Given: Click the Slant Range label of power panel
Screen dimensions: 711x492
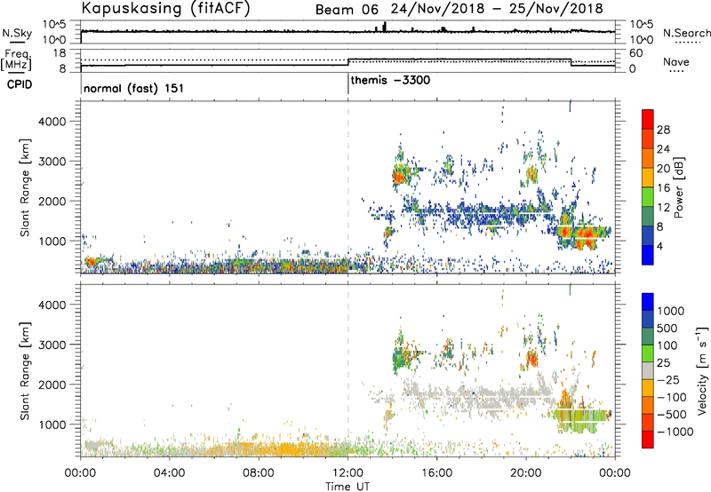Looking at the screenshot, I should 25,187.
